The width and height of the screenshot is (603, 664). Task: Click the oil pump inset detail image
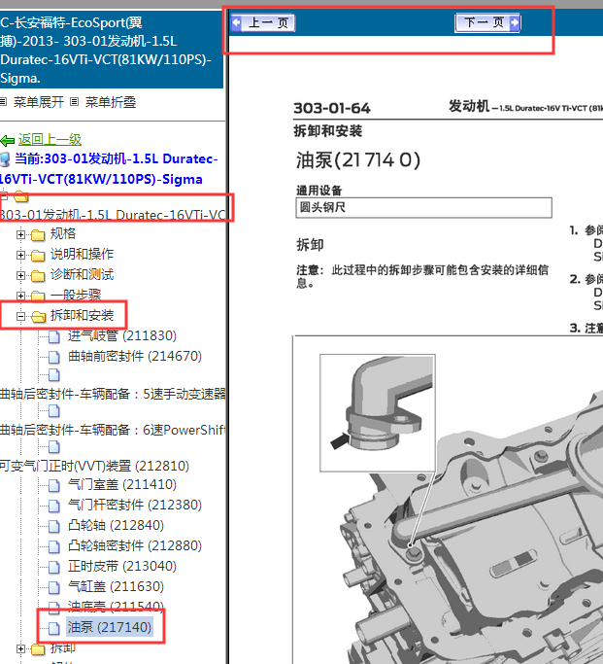point(378,413)
